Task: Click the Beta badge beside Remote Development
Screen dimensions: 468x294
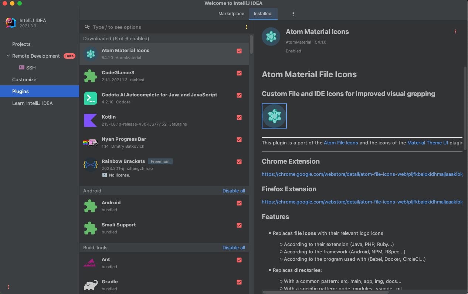Action: pos(69,56)
